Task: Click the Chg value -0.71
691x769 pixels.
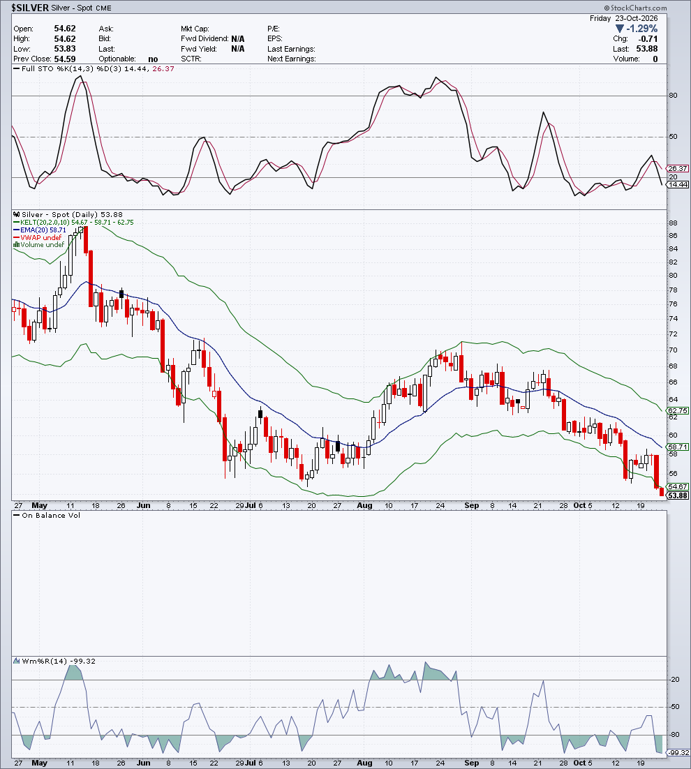Action: 648,39
